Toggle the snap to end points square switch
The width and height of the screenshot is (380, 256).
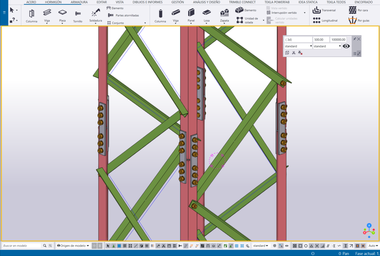(x=300, y=246)
